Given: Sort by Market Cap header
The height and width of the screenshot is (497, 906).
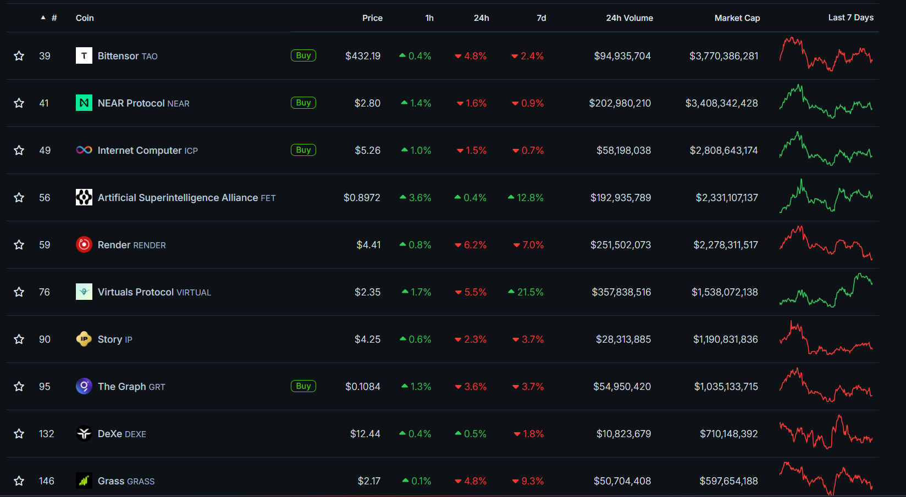Looking at the screenshot, I should click(737, 18).
